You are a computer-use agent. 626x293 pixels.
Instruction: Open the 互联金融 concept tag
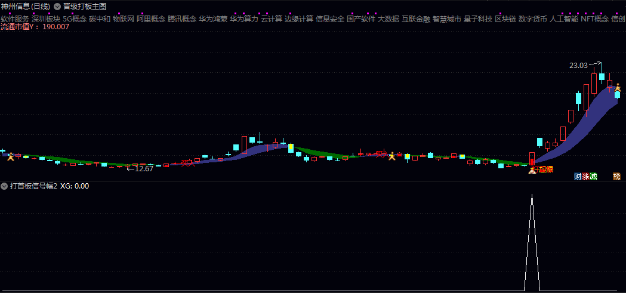[x=416, y=18]
